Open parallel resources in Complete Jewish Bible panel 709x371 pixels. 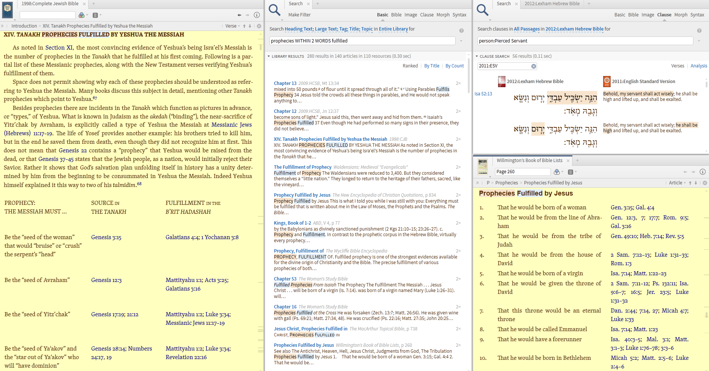click(95, 15)
